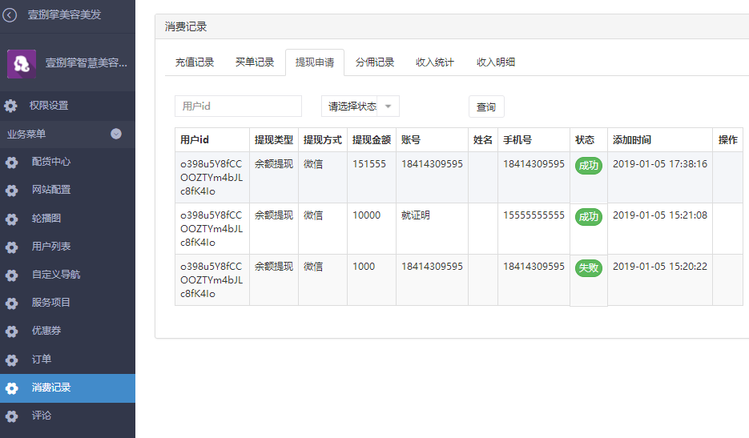Viewport: 749px width, 438px height.
Task: Switch to the 买单记录 tab
Action: (x=255, y=62)
